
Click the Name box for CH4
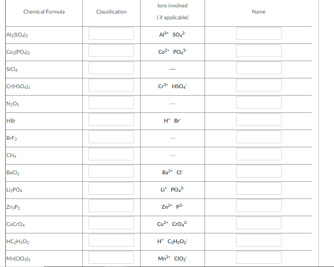pos(259,154)
